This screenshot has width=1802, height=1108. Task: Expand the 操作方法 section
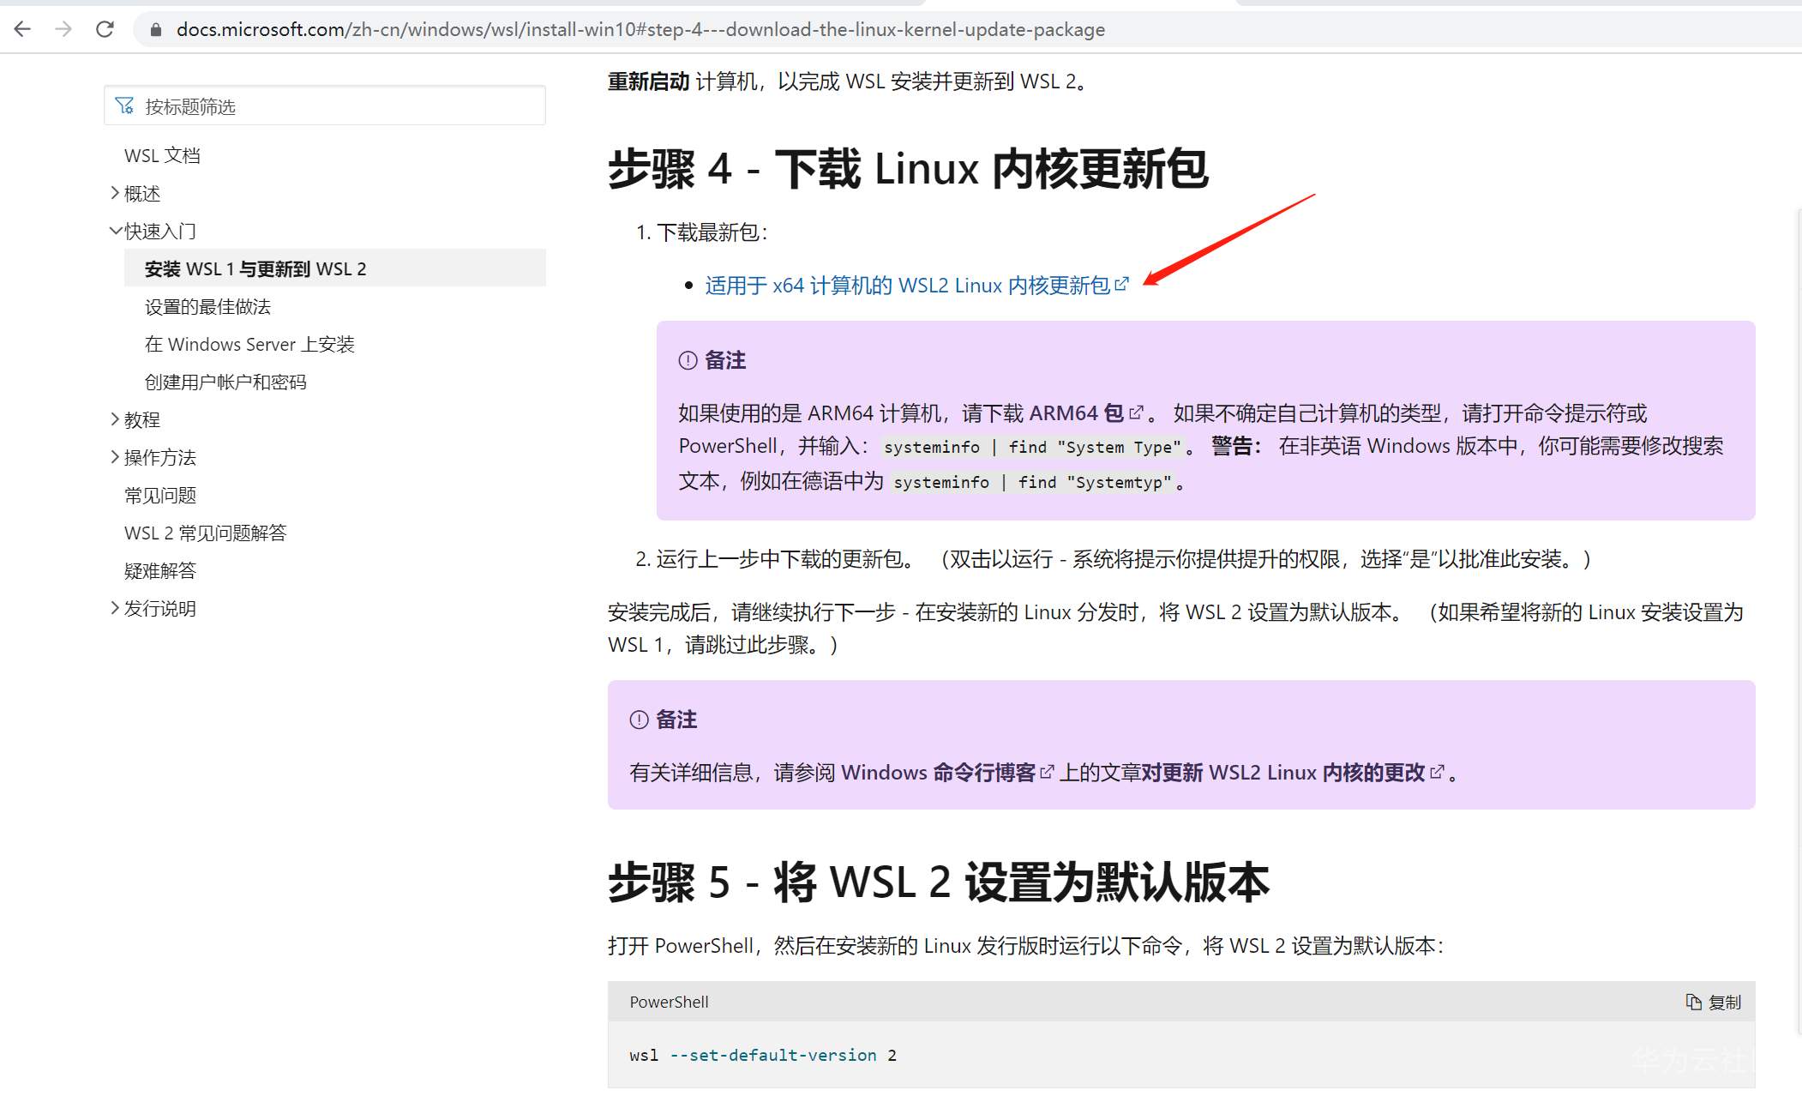coord(115,457)
